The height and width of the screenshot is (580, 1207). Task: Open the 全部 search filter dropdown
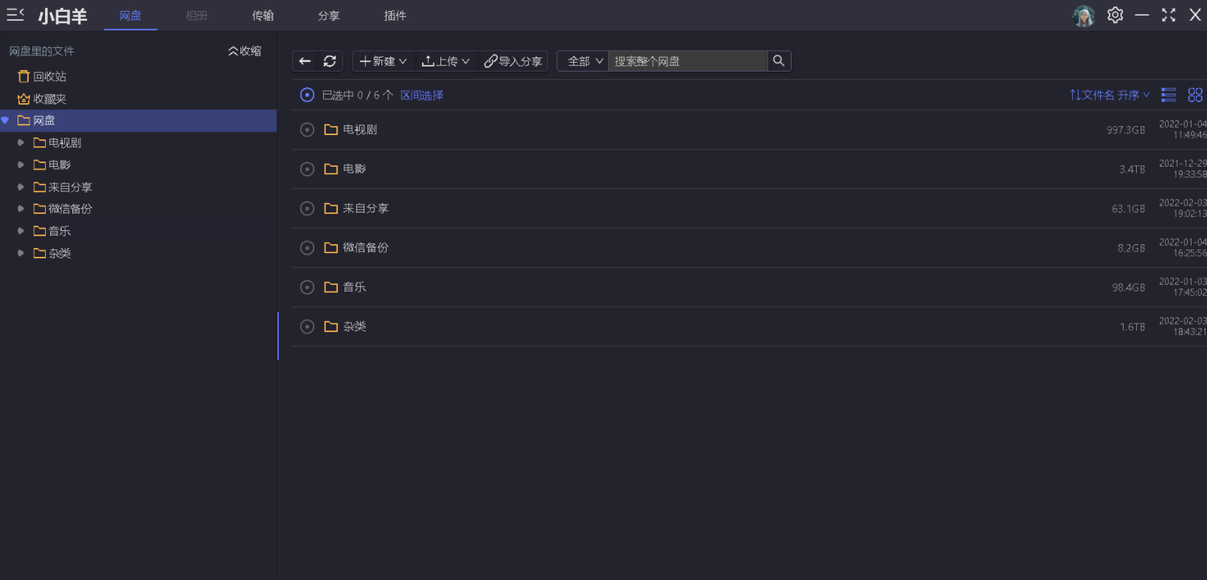pyautogui.click(x=585, y=61)
